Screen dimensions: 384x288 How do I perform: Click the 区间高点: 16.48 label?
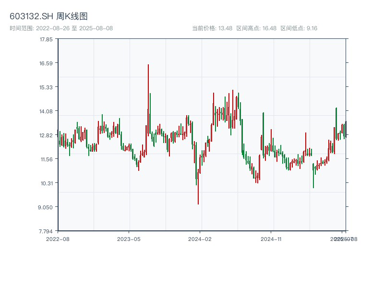pyautogui.click(x=256, y=28)
